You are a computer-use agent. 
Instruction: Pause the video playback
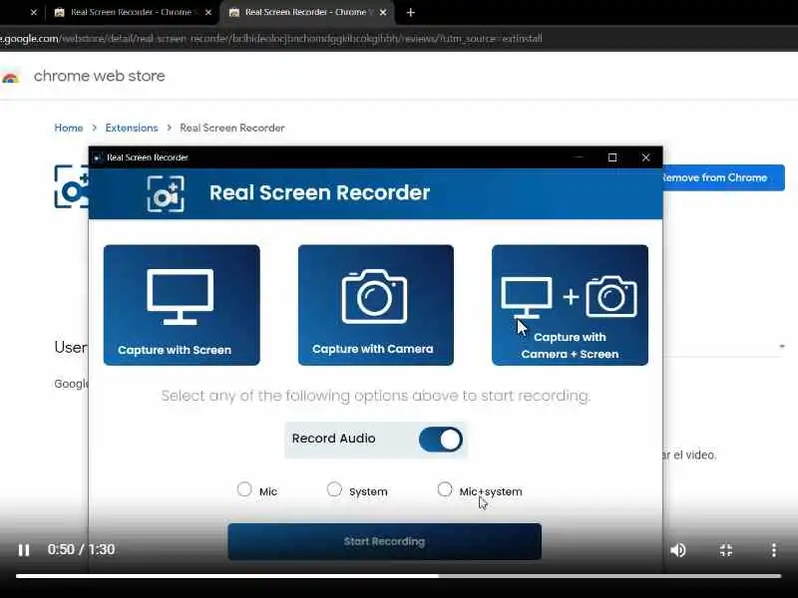click(x=24, y=550)
